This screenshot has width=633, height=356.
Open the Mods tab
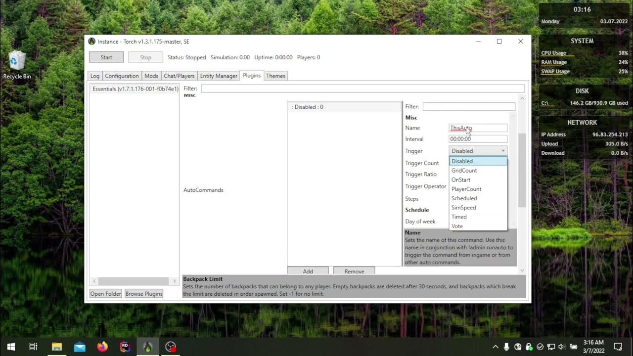tap(151, 76)
